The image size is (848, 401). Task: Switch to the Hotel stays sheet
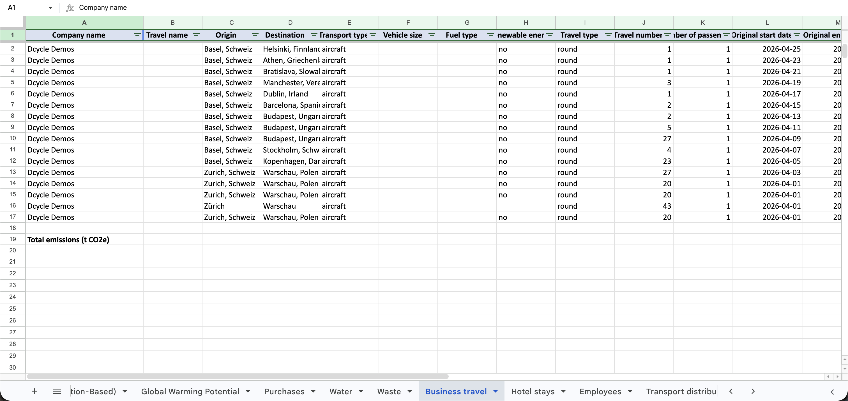coord(533,391)
